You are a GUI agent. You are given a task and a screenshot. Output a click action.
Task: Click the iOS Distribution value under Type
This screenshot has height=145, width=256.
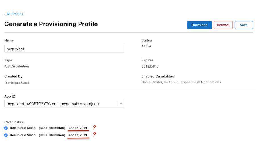pos(16,66)
